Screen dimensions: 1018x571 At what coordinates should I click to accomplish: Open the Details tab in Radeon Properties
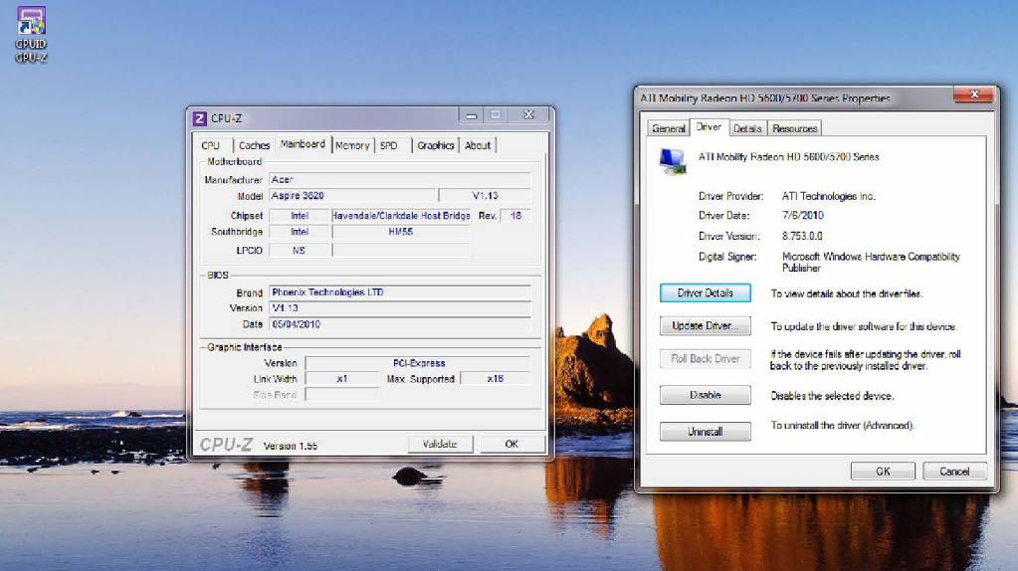point(747,128)
